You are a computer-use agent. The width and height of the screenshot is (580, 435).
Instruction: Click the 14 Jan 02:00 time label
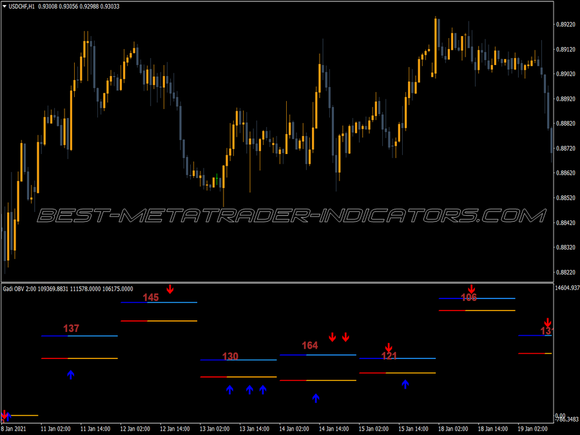294,429
